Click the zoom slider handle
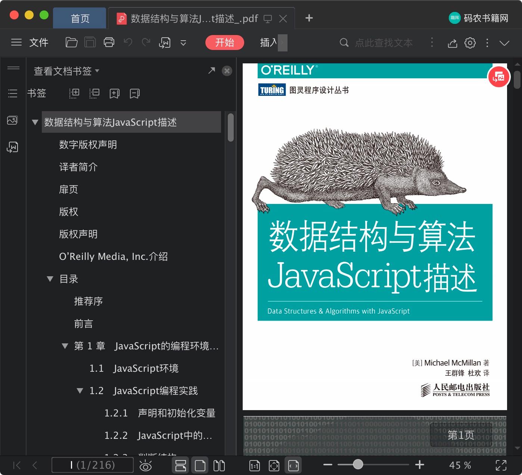 coord(358,464)
